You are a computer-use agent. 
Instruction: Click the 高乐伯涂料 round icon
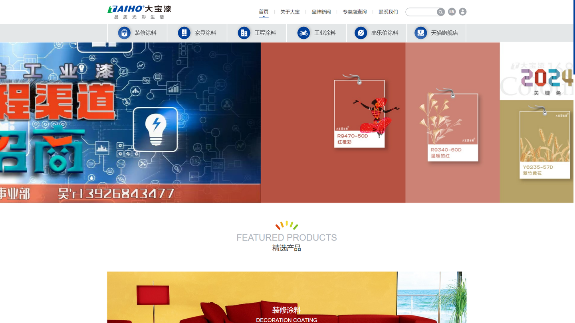point(361,33)
